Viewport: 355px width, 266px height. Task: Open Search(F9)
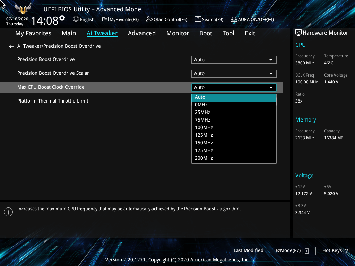tap(213, 20)
